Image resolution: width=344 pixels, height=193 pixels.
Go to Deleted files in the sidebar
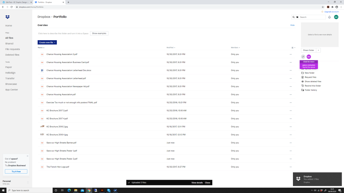click(x=12, y=55)
